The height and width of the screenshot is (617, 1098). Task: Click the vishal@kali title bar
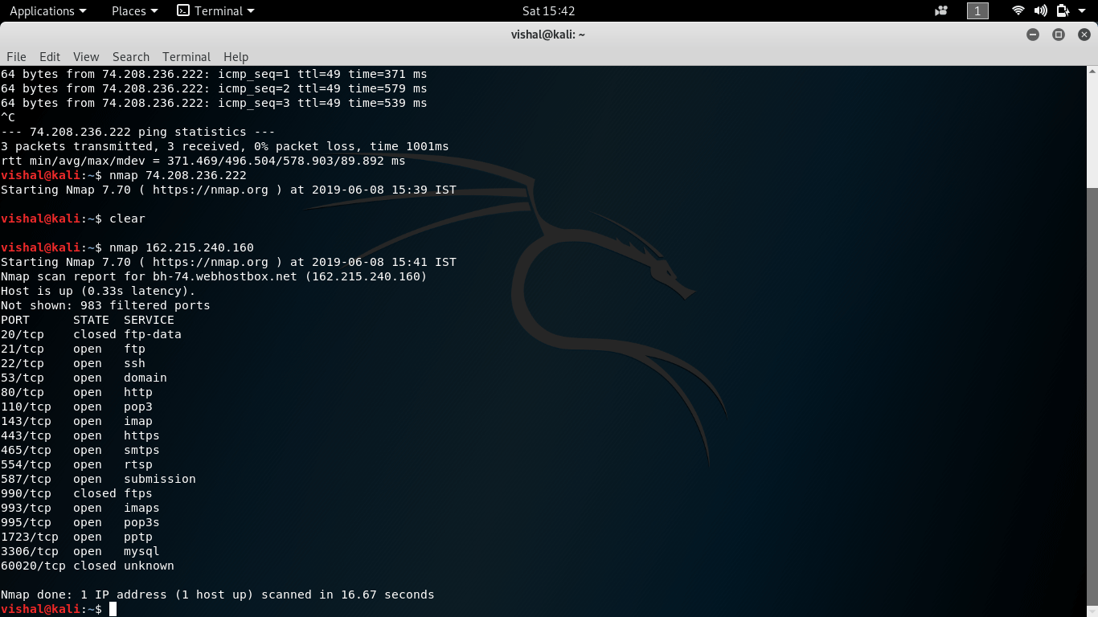point(549,35)
